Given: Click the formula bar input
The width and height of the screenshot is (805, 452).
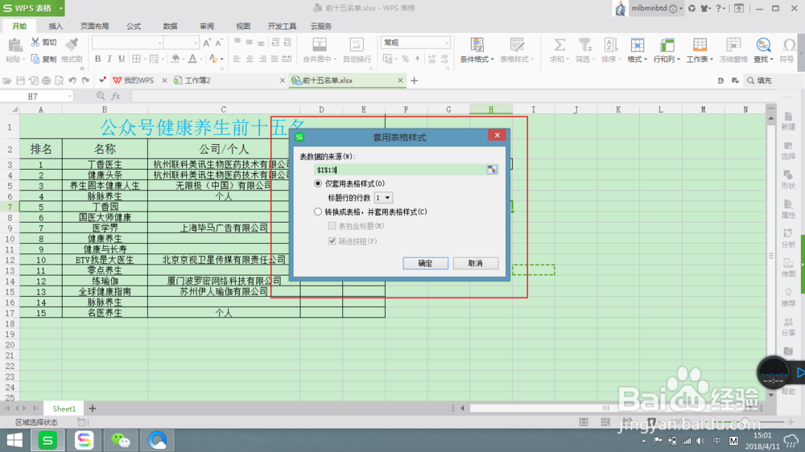Looking at the screenshot, I should [x=452, y=96].
